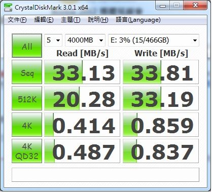Screen dimensions: 212x193
Task: Close the CrystalDiskMark window
Action: pyautogui.click(x=195, y=6)
